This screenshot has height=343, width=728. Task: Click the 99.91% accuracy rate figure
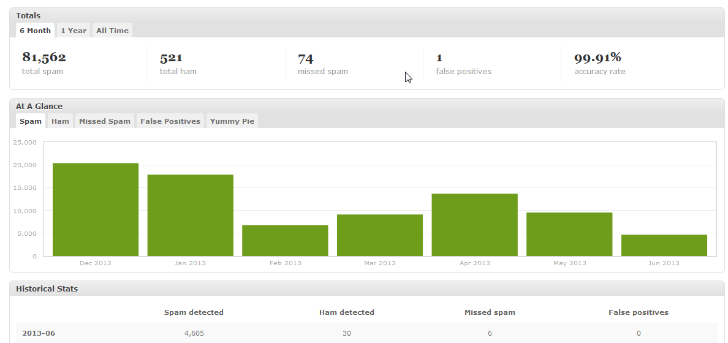(597, 58)
